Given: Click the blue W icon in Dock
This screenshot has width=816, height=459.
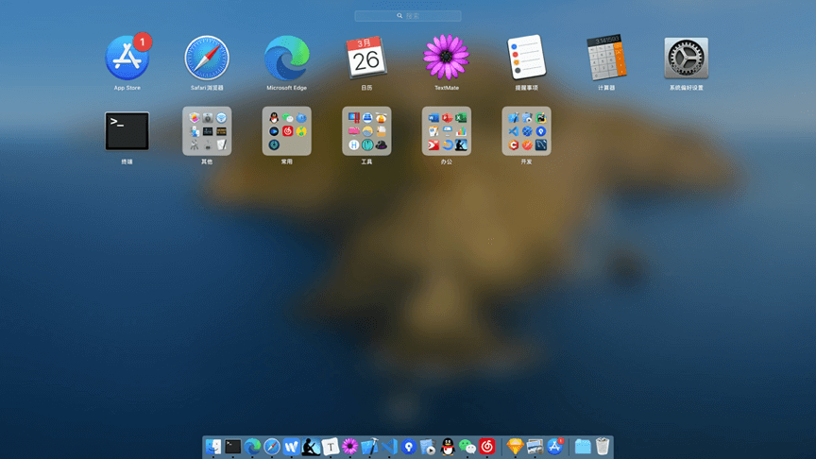Looking at the screenshot, I should pyautogui.click(x=292, y=447).
